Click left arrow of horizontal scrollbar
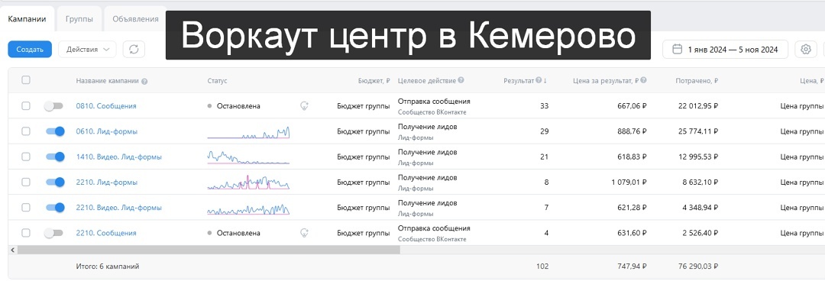 coord(13,250)
